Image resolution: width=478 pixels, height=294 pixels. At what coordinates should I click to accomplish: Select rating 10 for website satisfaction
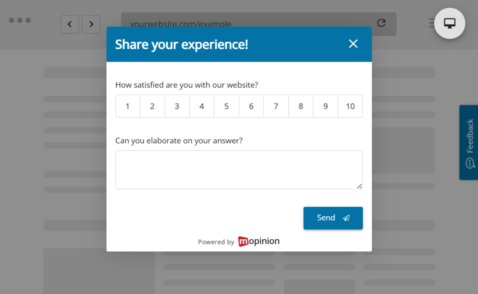click(350, 106)
